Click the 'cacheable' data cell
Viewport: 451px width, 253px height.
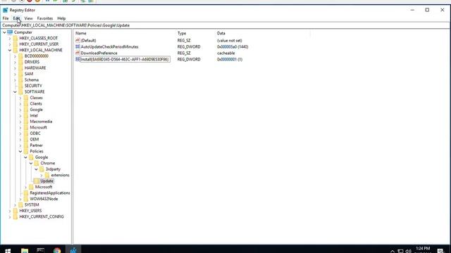coord(226,53)
